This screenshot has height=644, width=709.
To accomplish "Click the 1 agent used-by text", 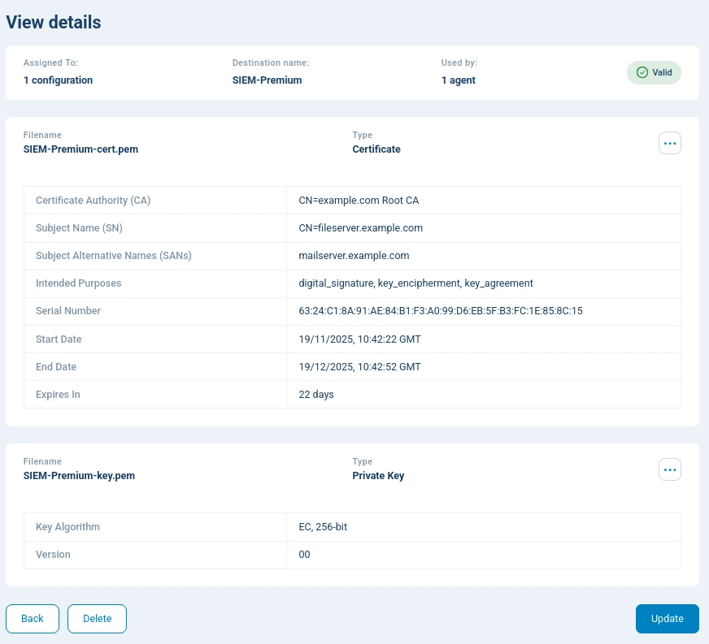I will point(459,80).
